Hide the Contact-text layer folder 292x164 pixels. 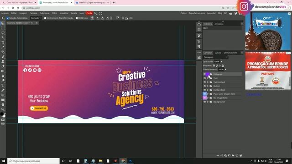[205, 90]
